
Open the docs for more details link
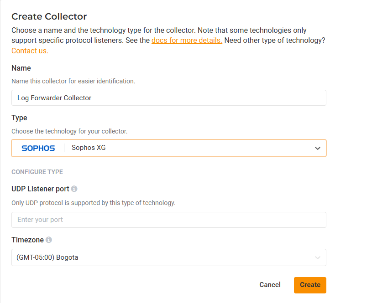[187, 40]
